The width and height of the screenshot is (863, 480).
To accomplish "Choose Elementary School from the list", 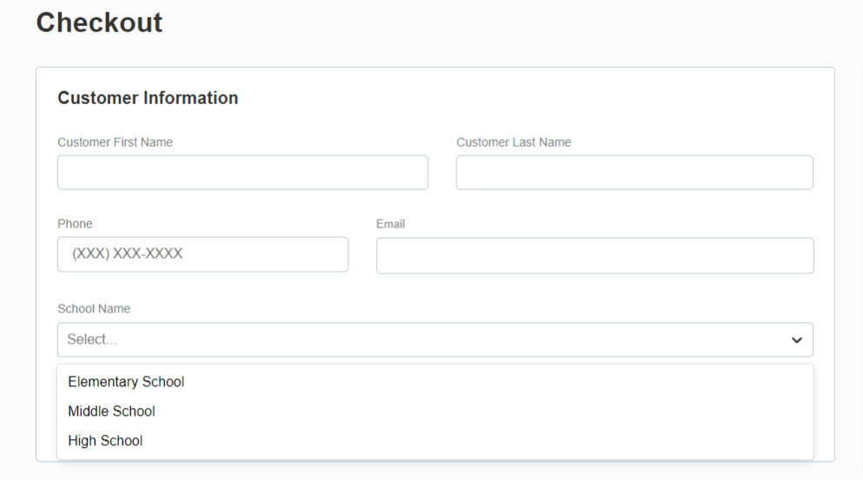I will [x=435, y=381].
